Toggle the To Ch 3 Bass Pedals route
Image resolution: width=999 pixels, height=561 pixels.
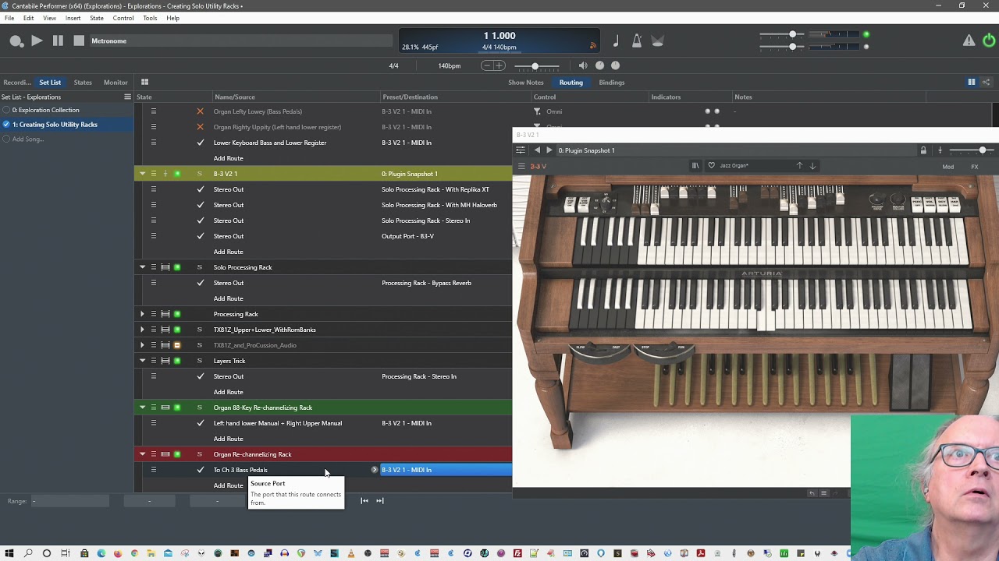200,470
